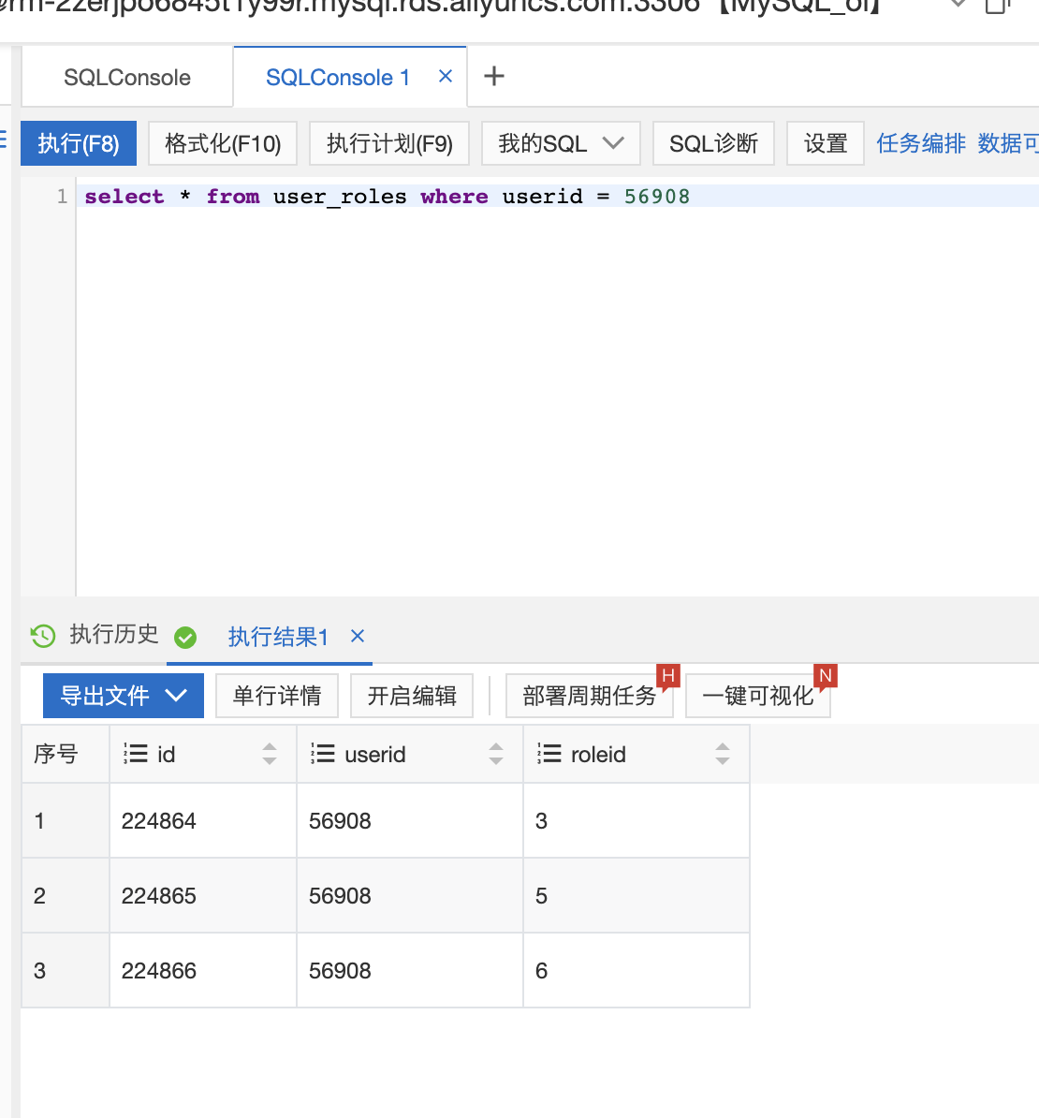Image resolution: width=1039 pixels, height=1118 pixels.
Task: Format SQL with 格式化(F10) button
Action: point(223,143)
